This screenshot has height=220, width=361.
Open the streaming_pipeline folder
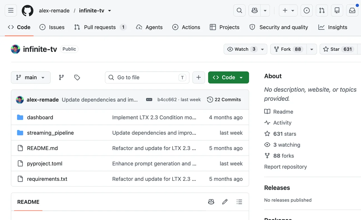[50, 133]
